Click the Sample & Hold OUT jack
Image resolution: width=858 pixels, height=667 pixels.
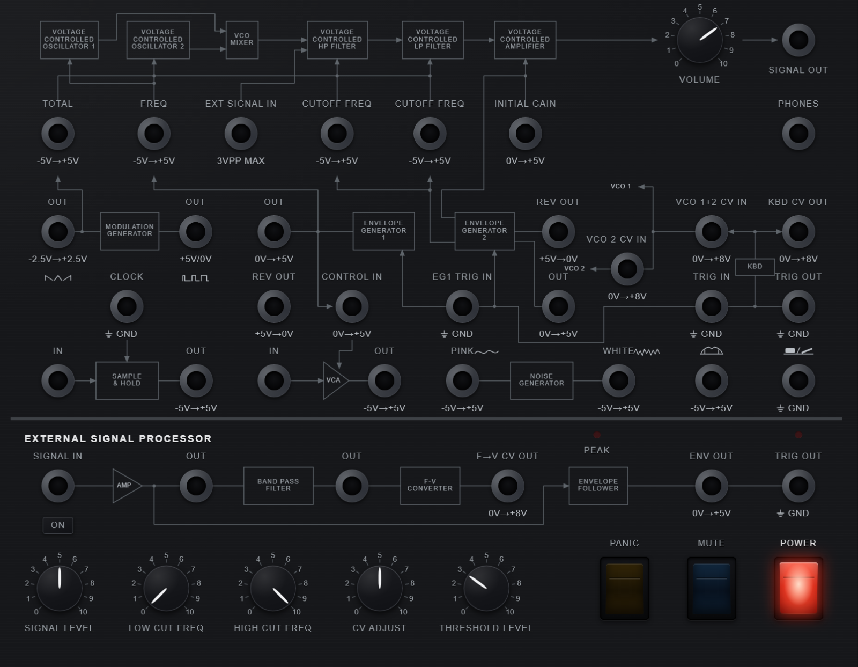click(x=196, y=380)
